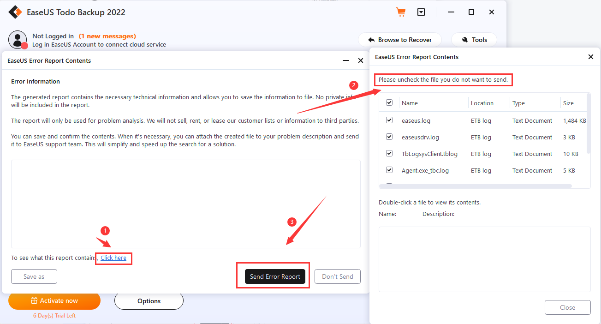Click Close on the file list panel
Image resolution: width=601 pixels, height=324 pixels.
point(567,307)
